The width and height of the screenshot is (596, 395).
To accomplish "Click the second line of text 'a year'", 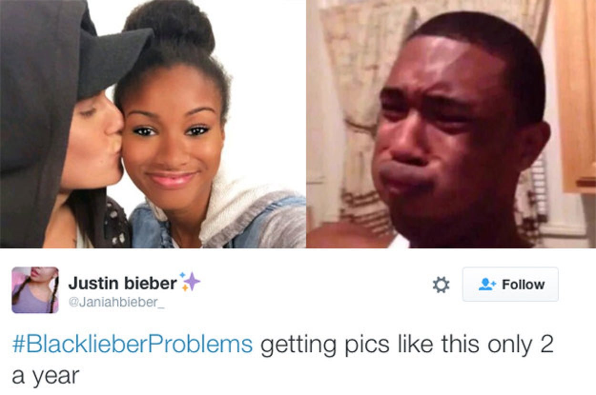I will click(x=45, y=376).
